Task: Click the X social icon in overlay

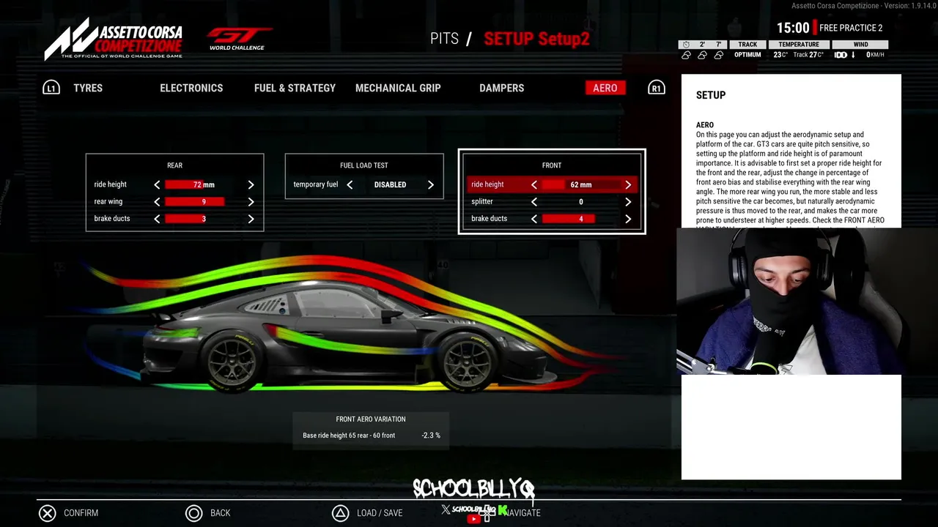Action: [x=446, y=509]
